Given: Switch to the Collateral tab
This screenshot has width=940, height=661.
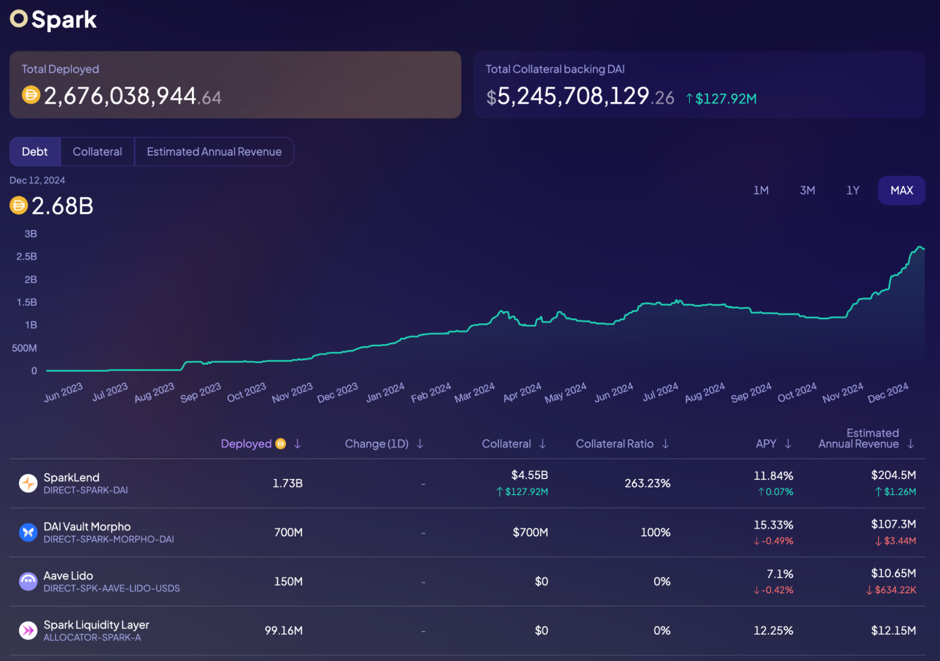Looking at the screenshot, I should 97,151.
